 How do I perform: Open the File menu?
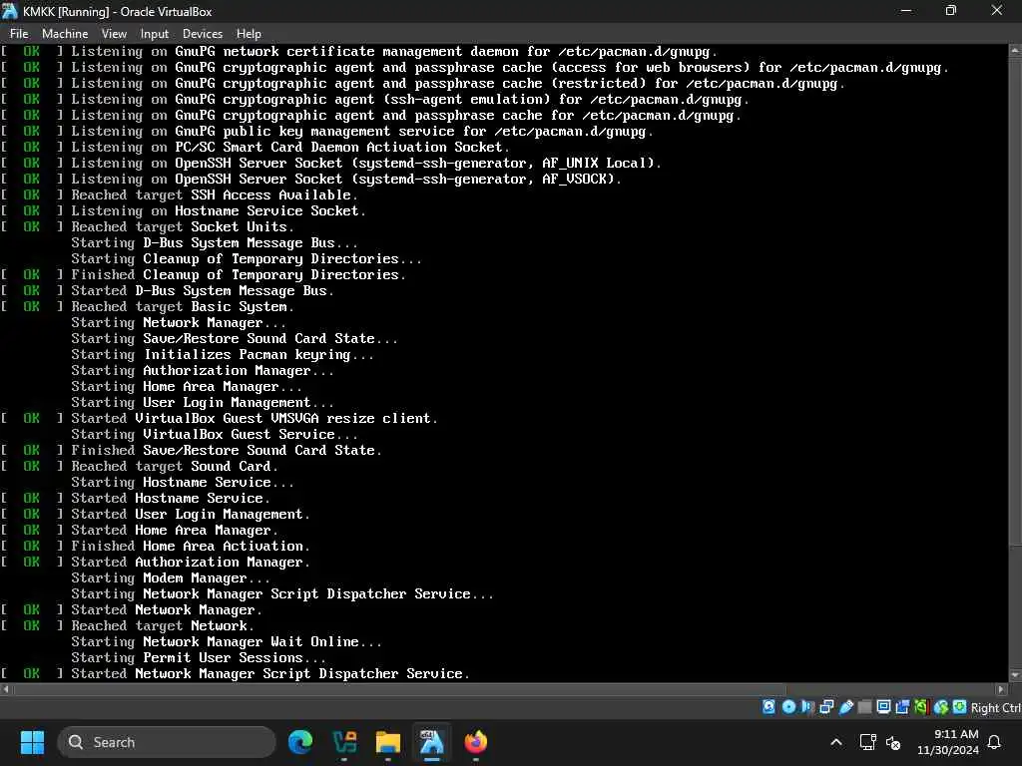(19, 34)
